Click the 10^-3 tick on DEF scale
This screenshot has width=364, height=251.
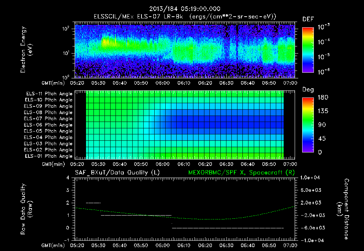323,27
